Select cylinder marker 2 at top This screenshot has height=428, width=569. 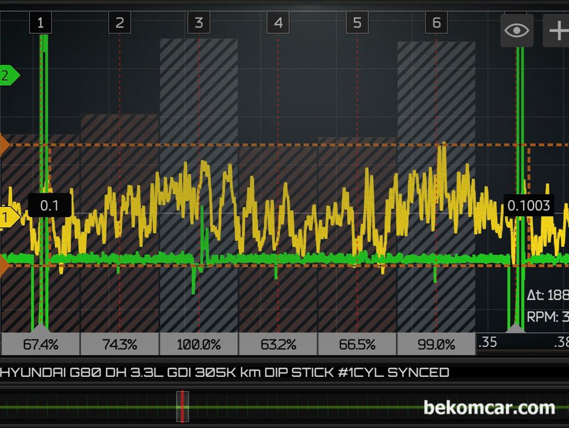(119, 23)
